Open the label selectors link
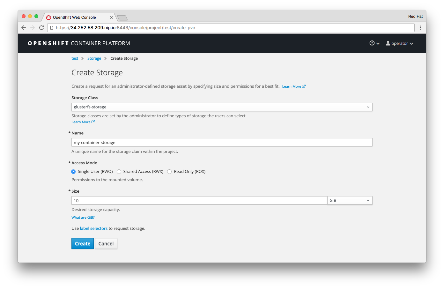Screen dimensions: 444x288 pos(93,229)
